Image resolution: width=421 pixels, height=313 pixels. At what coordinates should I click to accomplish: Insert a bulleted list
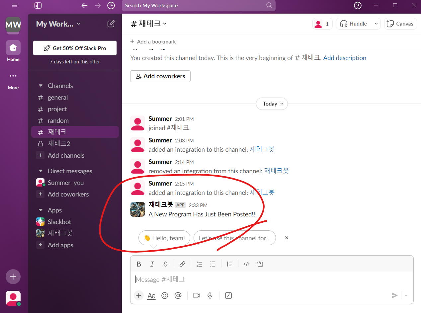(x=212, y=264)
